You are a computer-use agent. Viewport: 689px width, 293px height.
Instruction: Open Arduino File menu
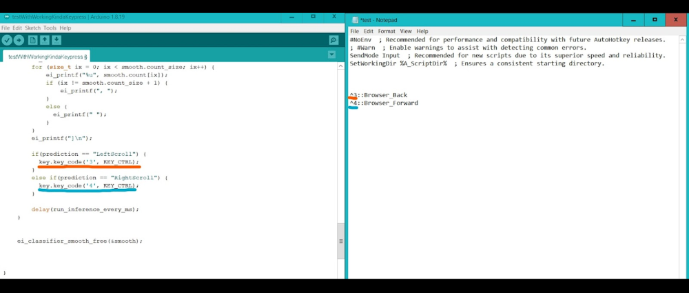click(6, 28)
